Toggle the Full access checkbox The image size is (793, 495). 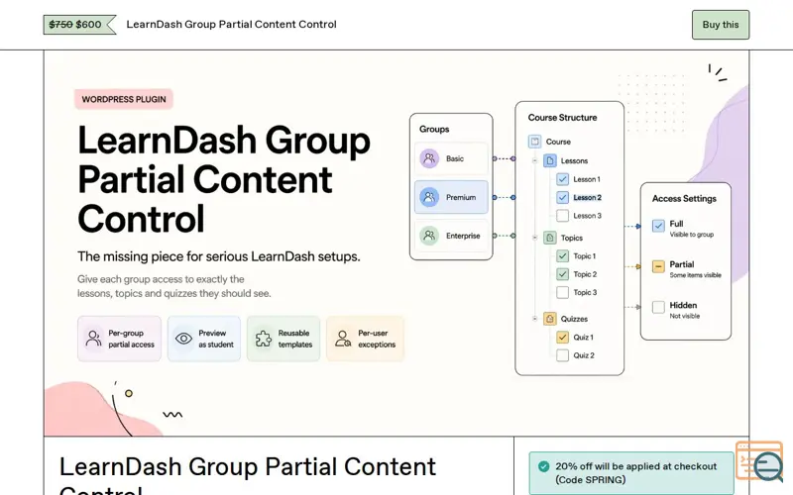658,226
